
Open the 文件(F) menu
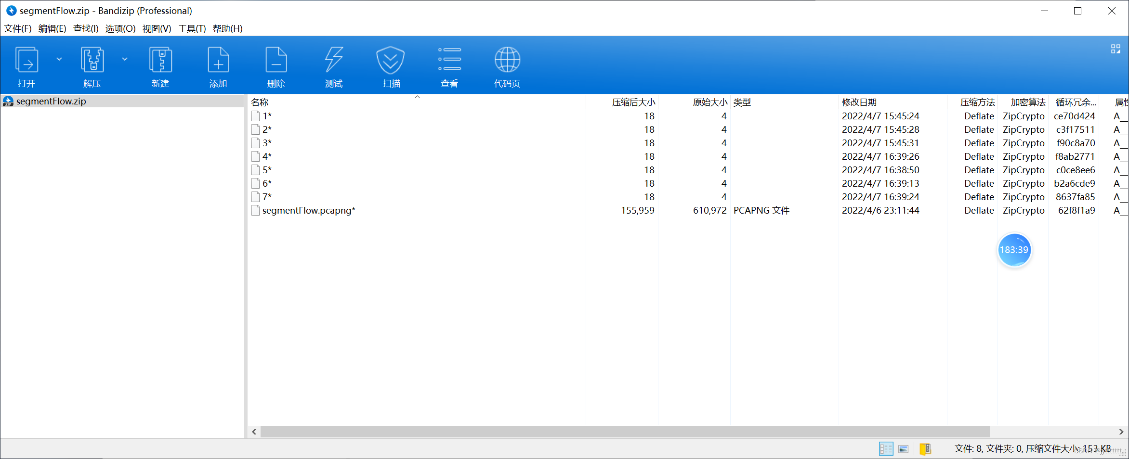tap(18, 29)
